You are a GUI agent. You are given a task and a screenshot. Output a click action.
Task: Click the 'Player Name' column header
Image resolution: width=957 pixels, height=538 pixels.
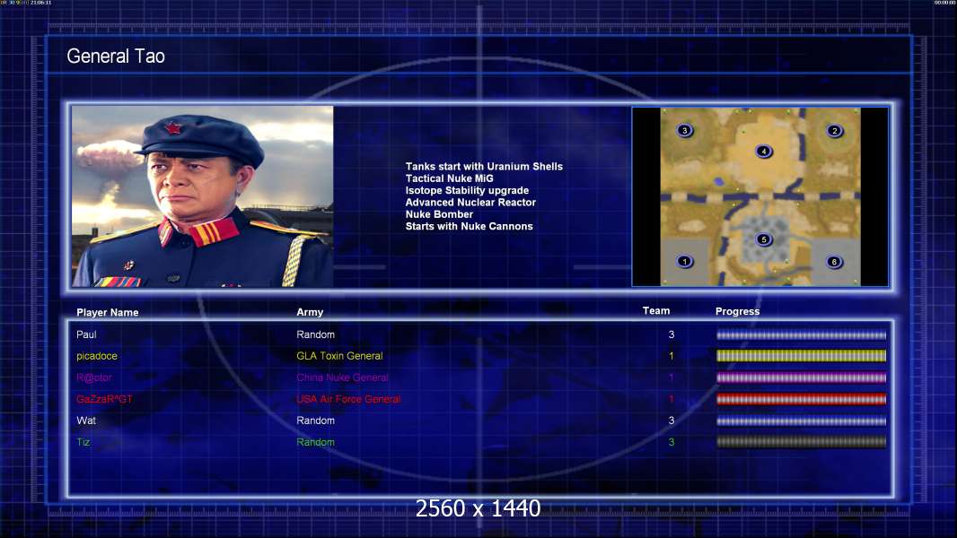click(108, 313)
